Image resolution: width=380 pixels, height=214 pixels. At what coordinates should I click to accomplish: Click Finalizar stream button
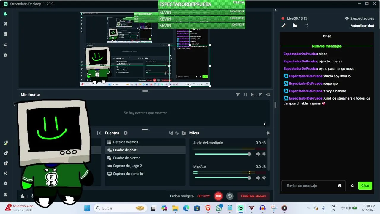click(254, 196)
